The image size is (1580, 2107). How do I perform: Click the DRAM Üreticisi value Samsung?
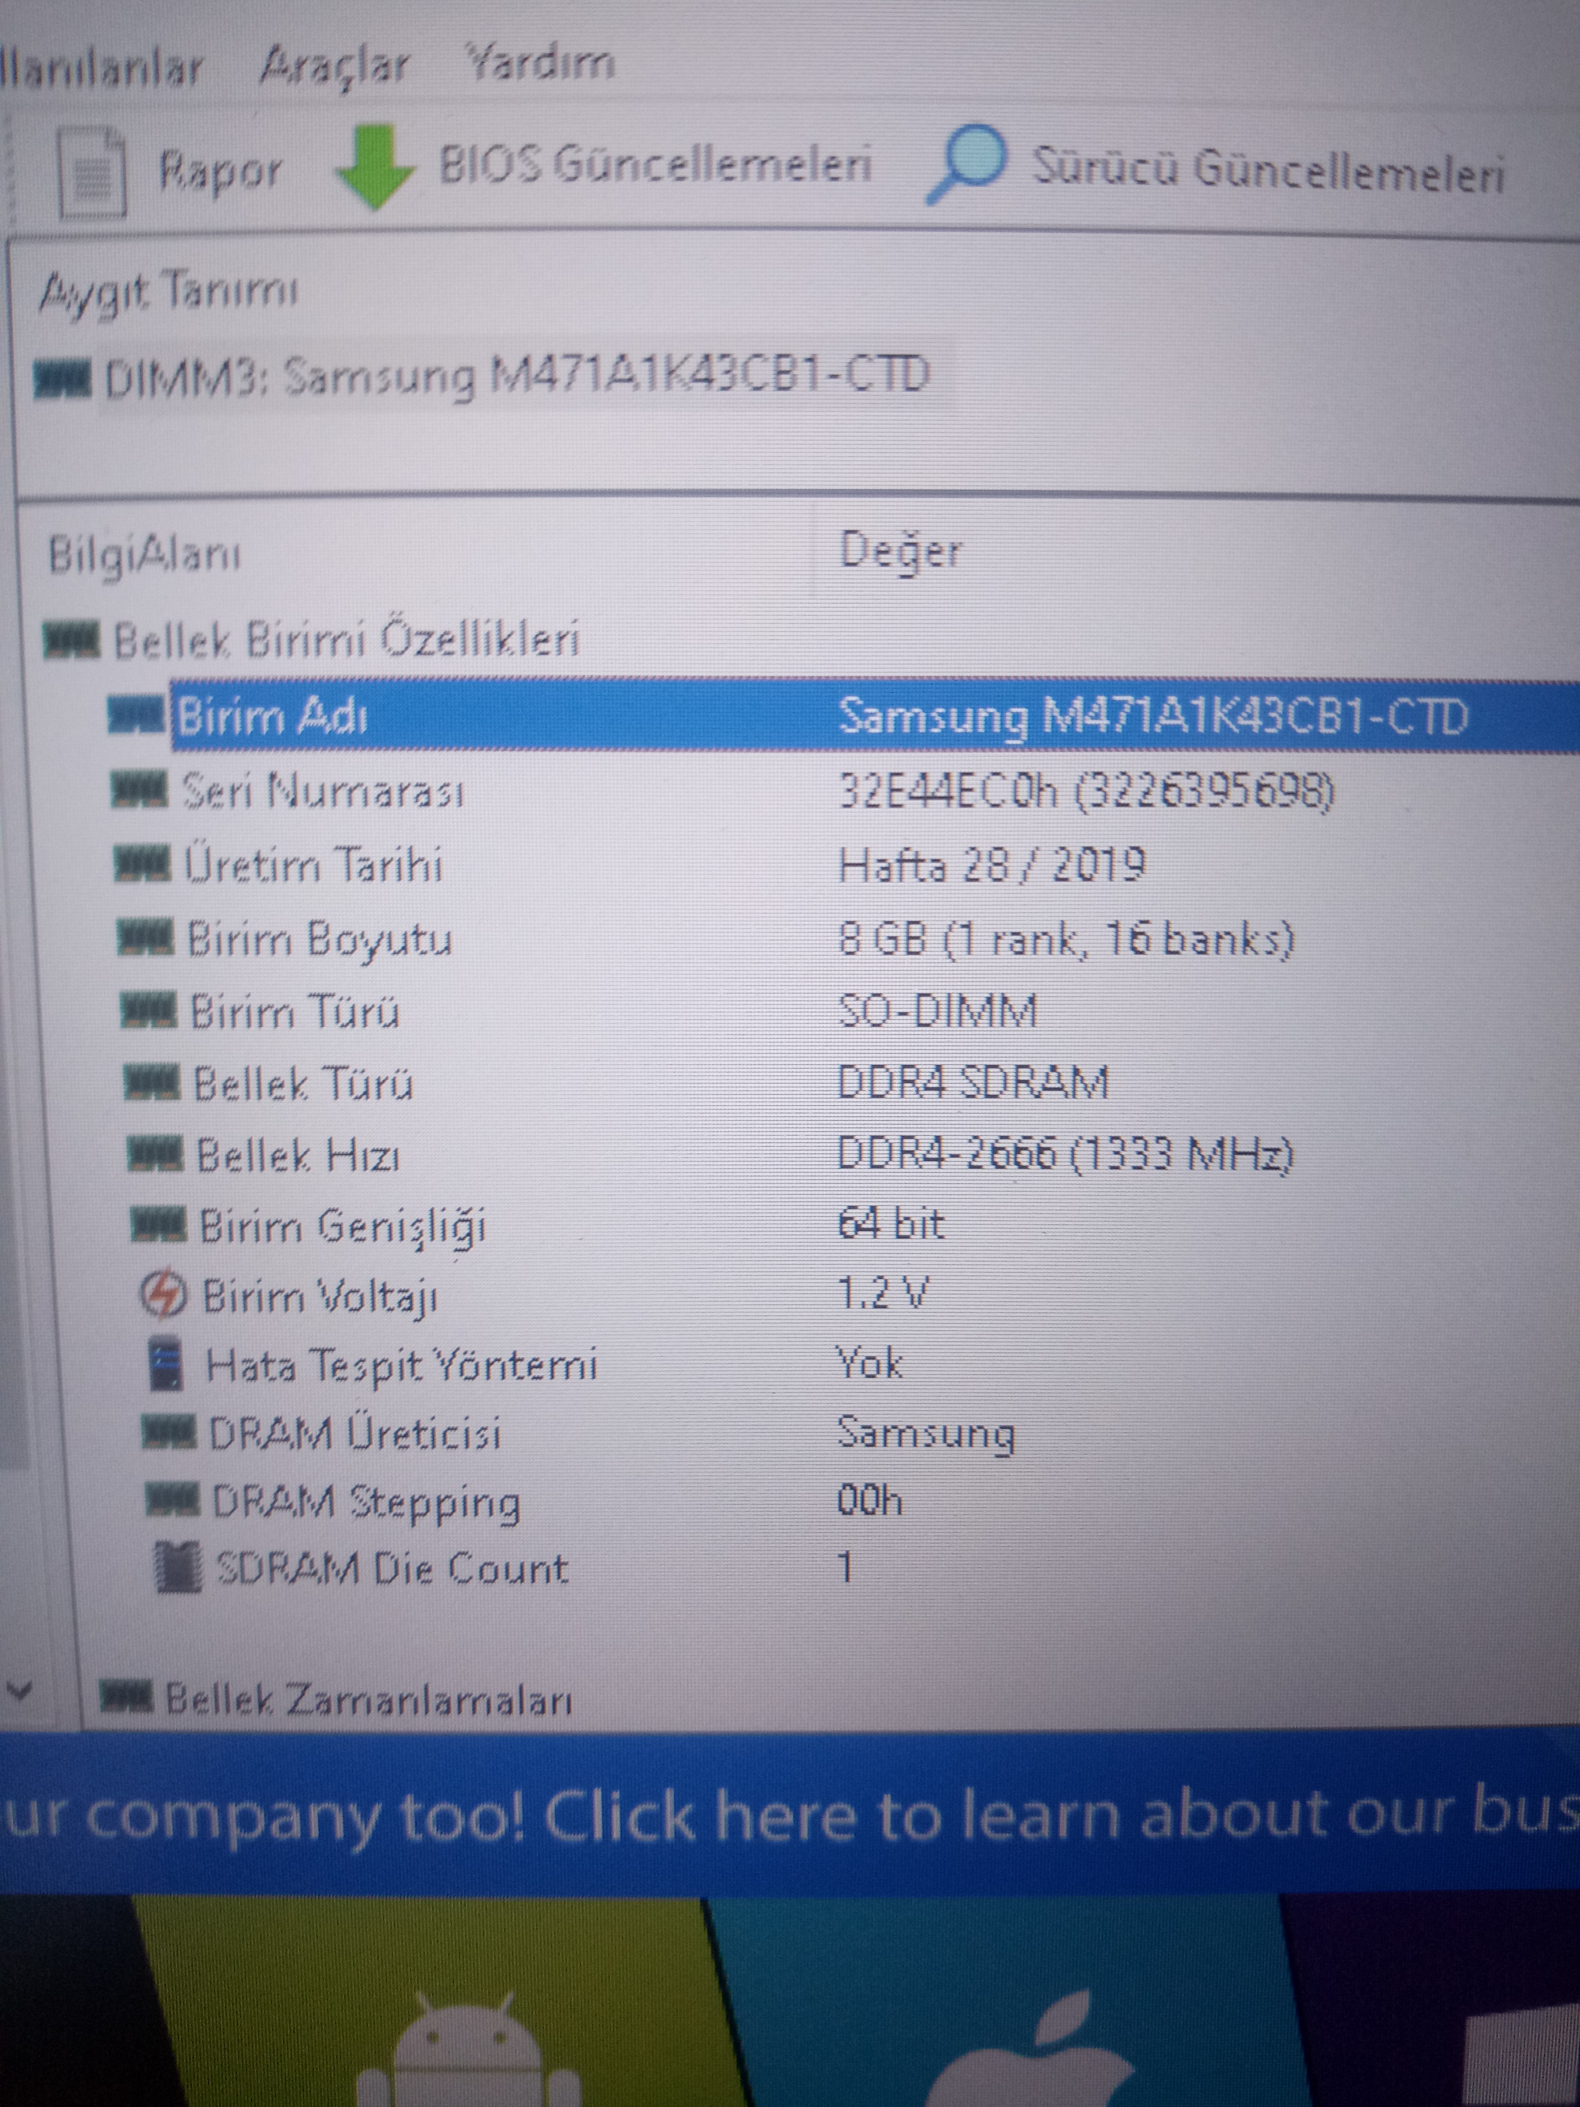pos(927,1434)
